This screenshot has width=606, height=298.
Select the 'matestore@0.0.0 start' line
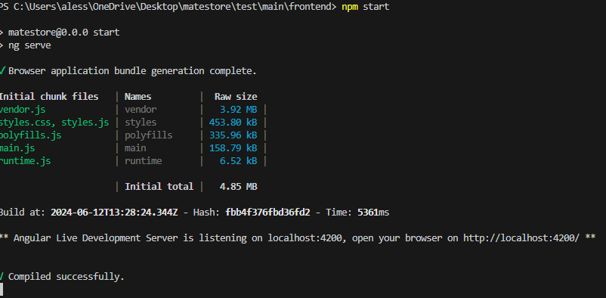tap(63, 33)
